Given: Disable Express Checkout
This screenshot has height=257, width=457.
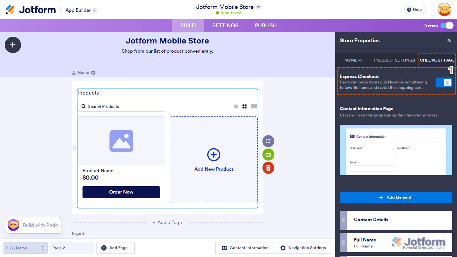Looking at the screenshot, I should 444,82.
